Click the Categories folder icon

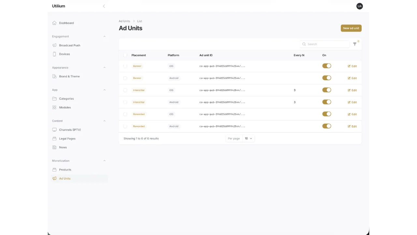pos(54,99)
